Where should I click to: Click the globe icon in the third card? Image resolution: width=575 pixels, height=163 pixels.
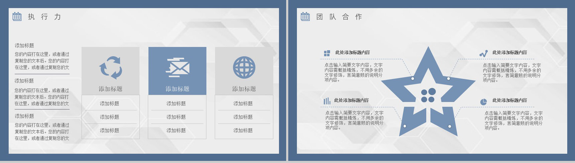[x=244, y=67]
